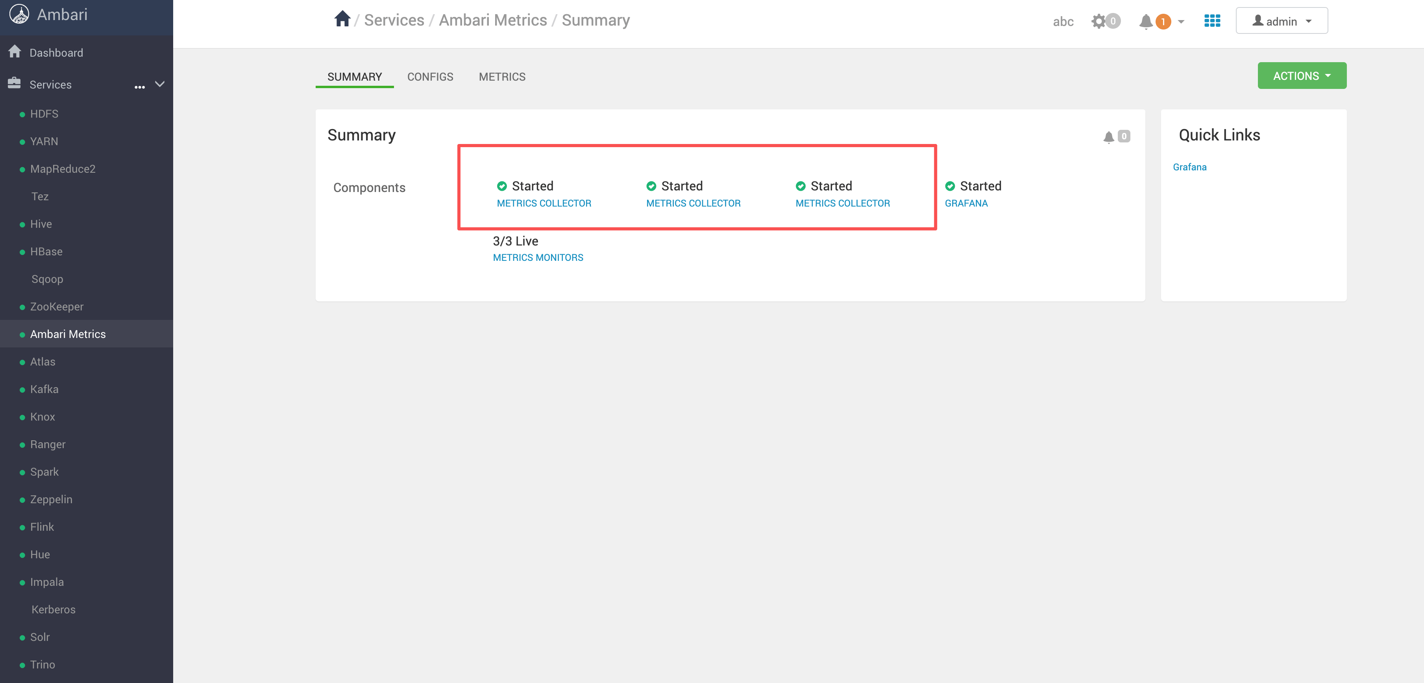Click the home breadcrumb icon

(x=342, y=19)
